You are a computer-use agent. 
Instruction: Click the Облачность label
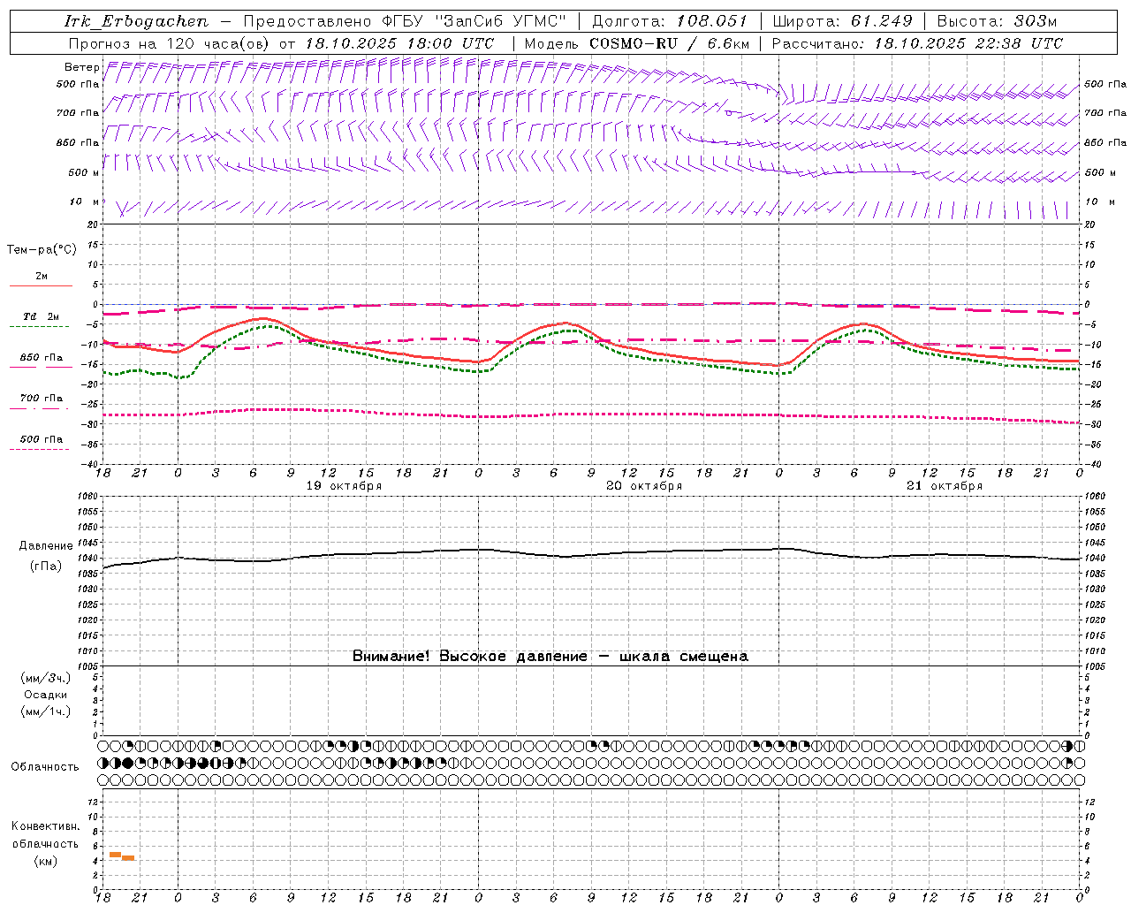[45, 766]
